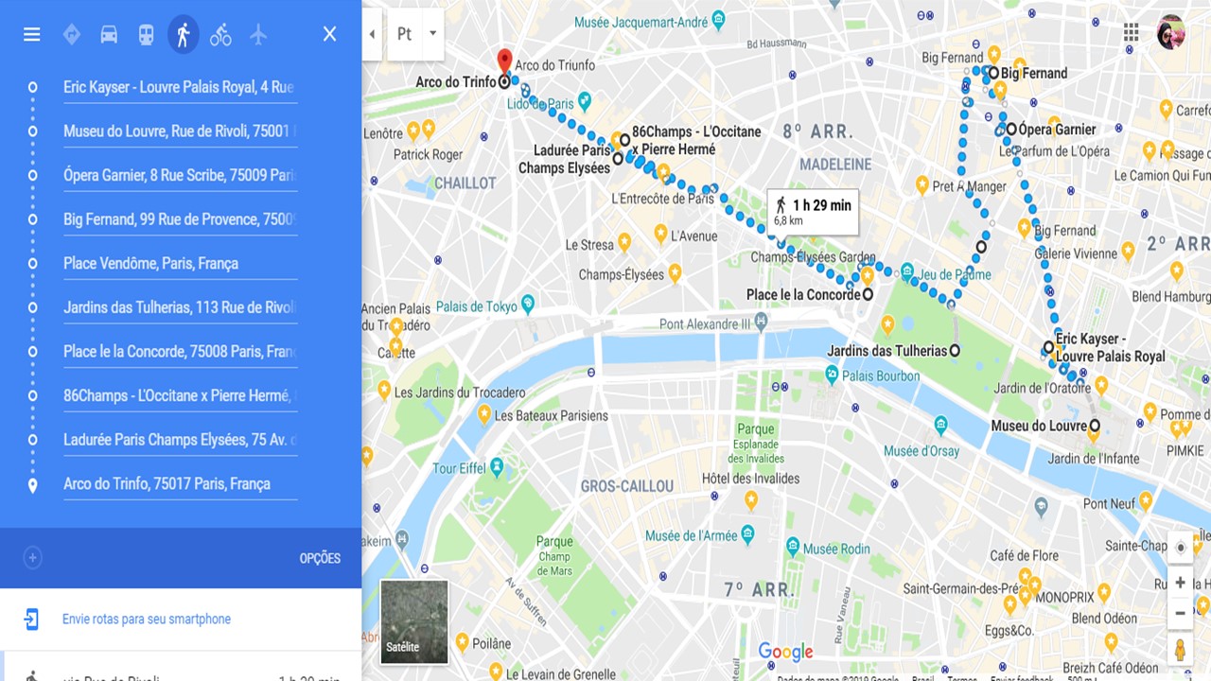1211x681 pixels.
Task: Select the public transit travel mode
Action: [x=146, y=35]
